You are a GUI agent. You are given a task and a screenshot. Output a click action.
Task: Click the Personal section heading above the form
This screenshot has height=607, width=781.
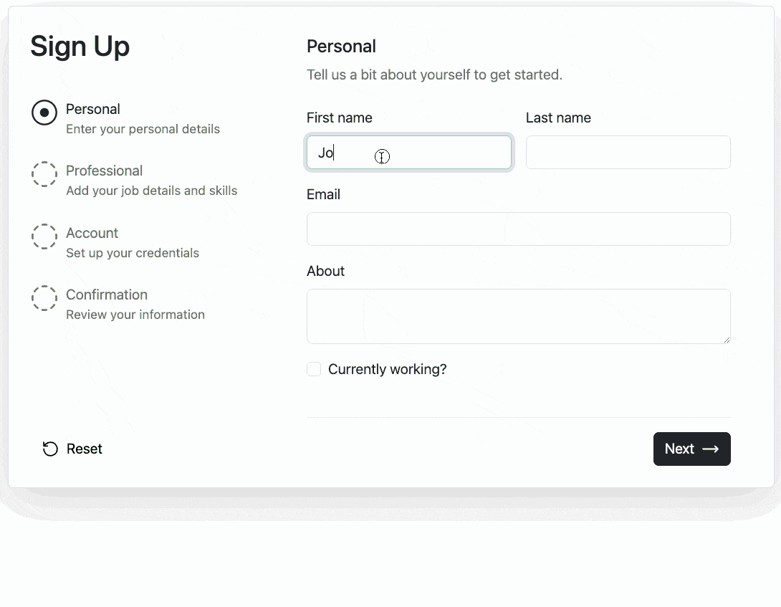click(341, 46)
